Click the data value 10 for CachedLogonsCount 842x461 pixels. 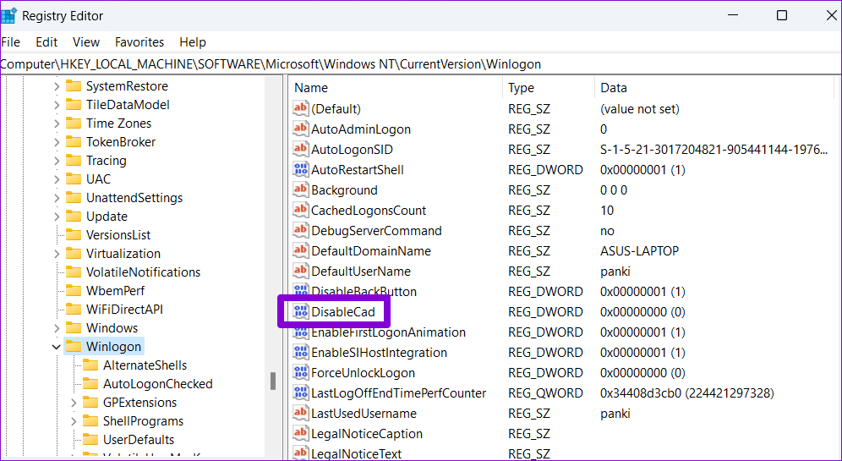tap(607, 210)
